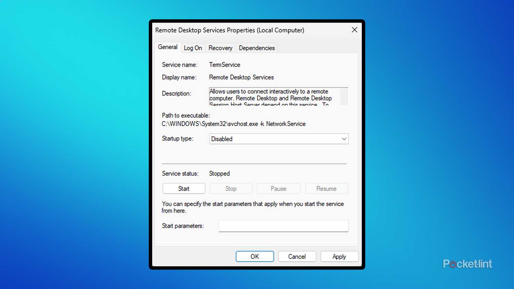Viewport: 514px width, 289px height.
Task: Click the Pause service button
Action: point(278,189)
